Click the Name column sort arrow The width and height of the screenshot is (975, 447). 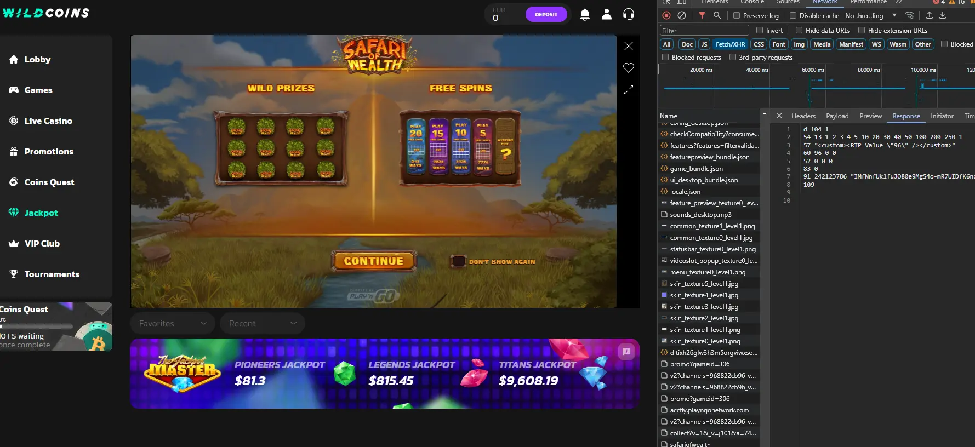[765, 113]
